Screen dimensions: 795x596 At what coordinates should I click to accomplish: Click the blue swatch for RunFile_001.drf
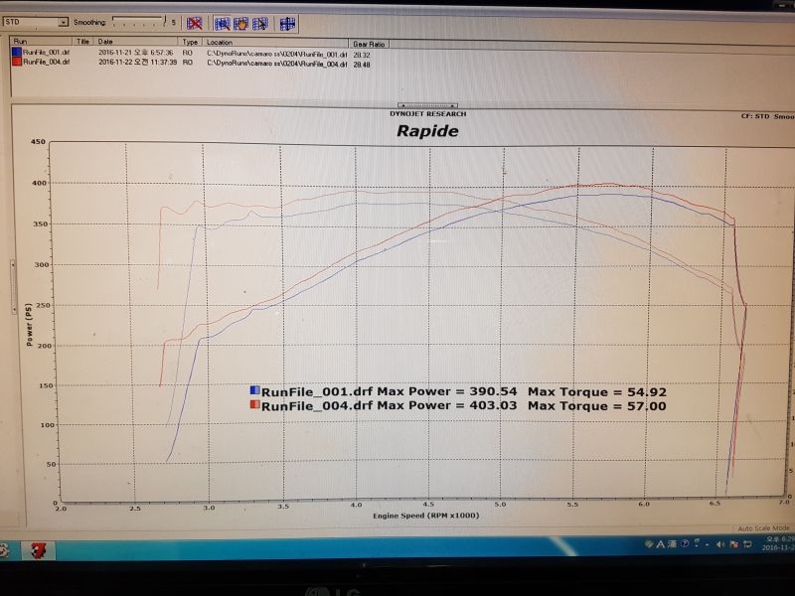click(17, 52)
